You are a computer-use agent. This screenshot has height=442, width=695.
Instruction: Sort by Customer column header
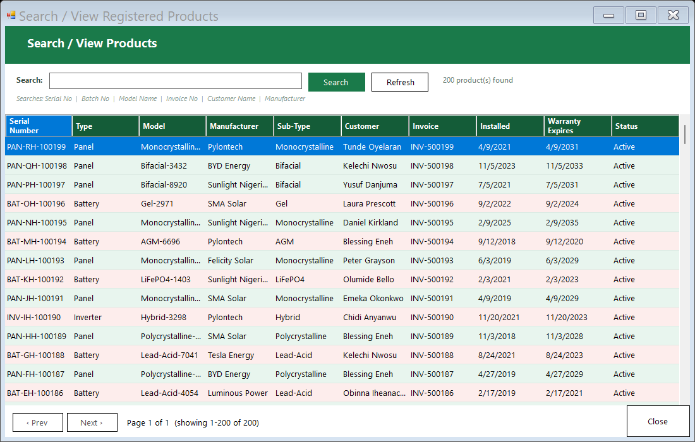(x=375, y=126)
